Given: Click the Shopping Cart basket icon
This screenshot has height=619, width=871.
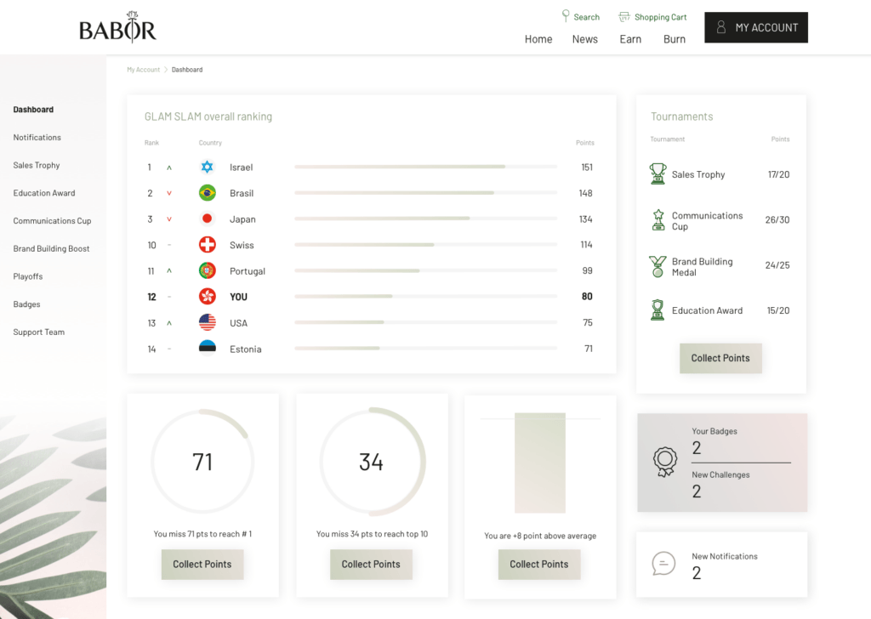Looking at the screenshot, I should click(x=624, y=17).
